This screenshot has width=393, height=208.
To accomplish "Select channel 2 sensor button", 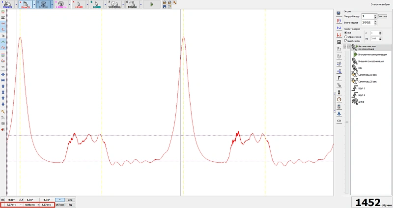I will pos(26,4).
